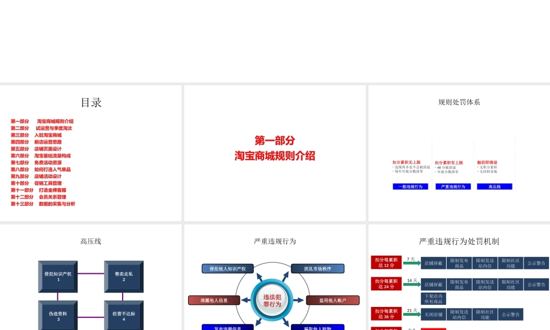The height and width of the screenshot is (330, 550).
Task: Click 限制发布商品 in the 24 分 row
Action: tap(459, 284)
